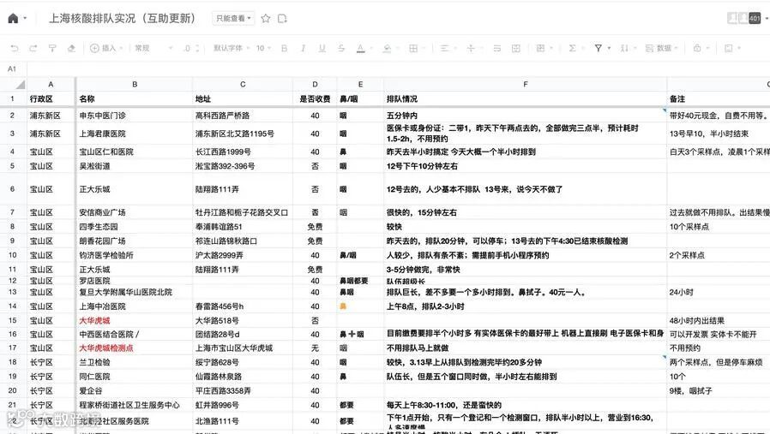
Task: Click the home icon at top left
Action: tap(13, 19)
